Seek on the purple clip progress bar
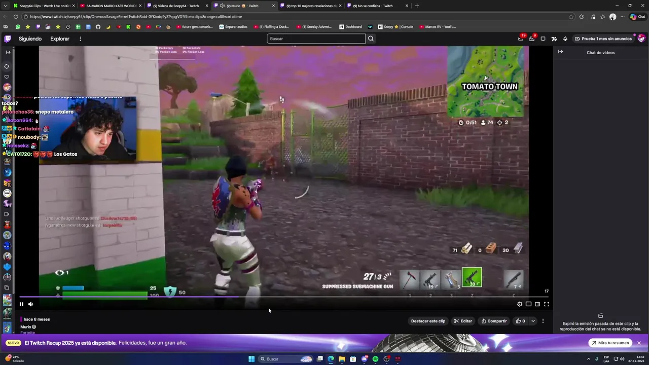 click(x=284, y=297)
